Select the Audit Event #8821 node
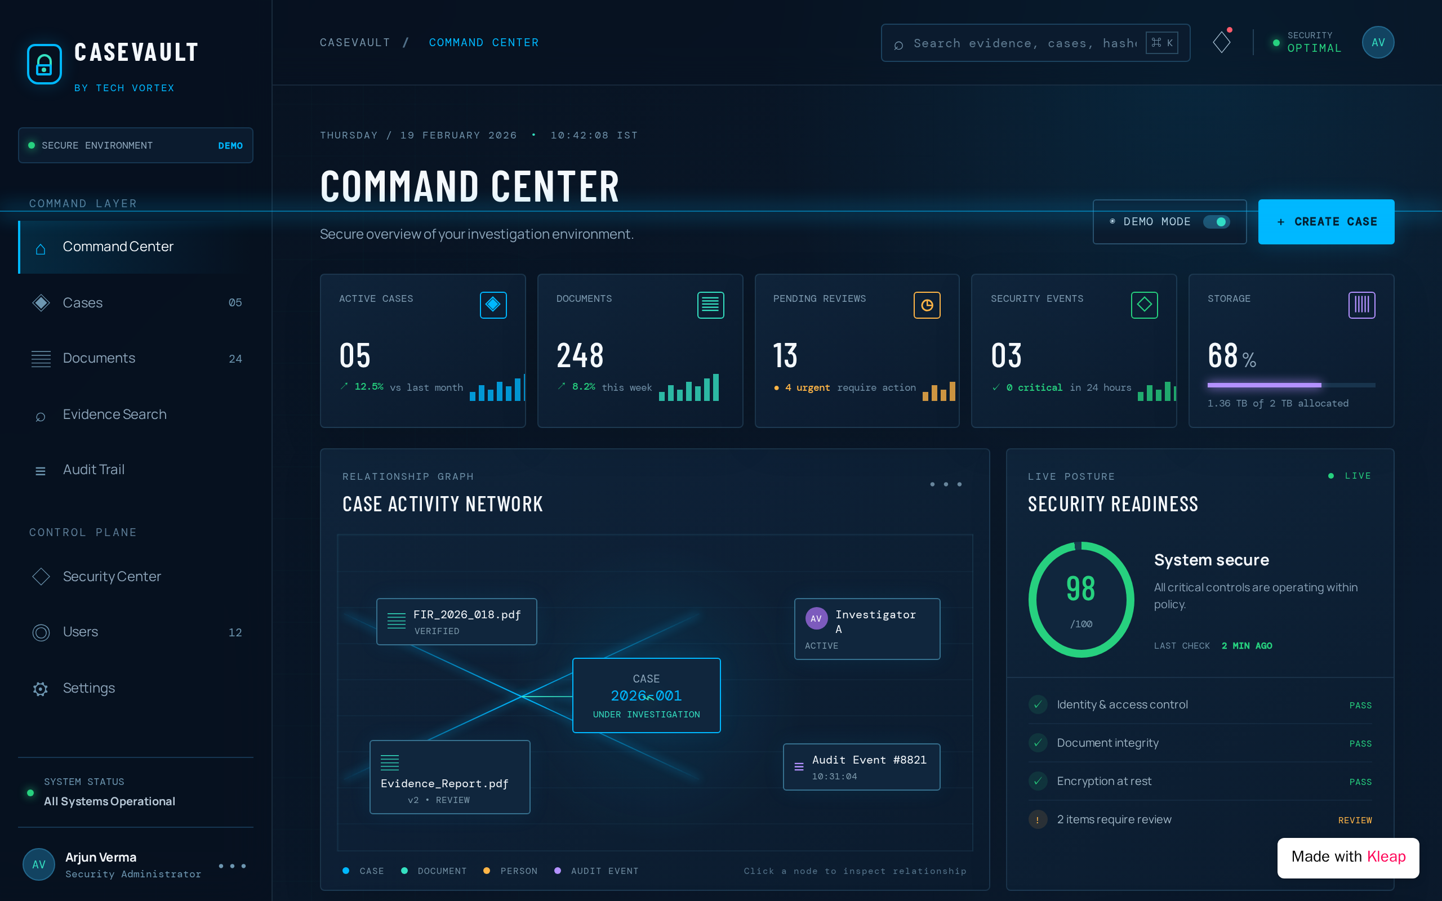 pos(861,767)
